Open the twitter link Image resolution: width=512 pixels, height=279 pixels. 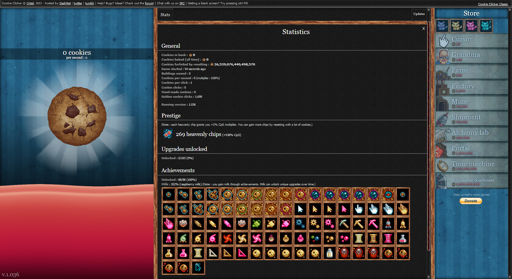(78, 3)
